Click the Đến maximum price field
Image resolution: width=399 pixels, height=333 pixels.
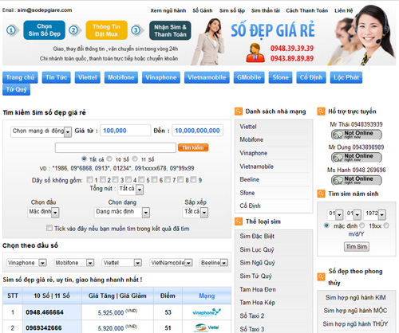[198, 131]
